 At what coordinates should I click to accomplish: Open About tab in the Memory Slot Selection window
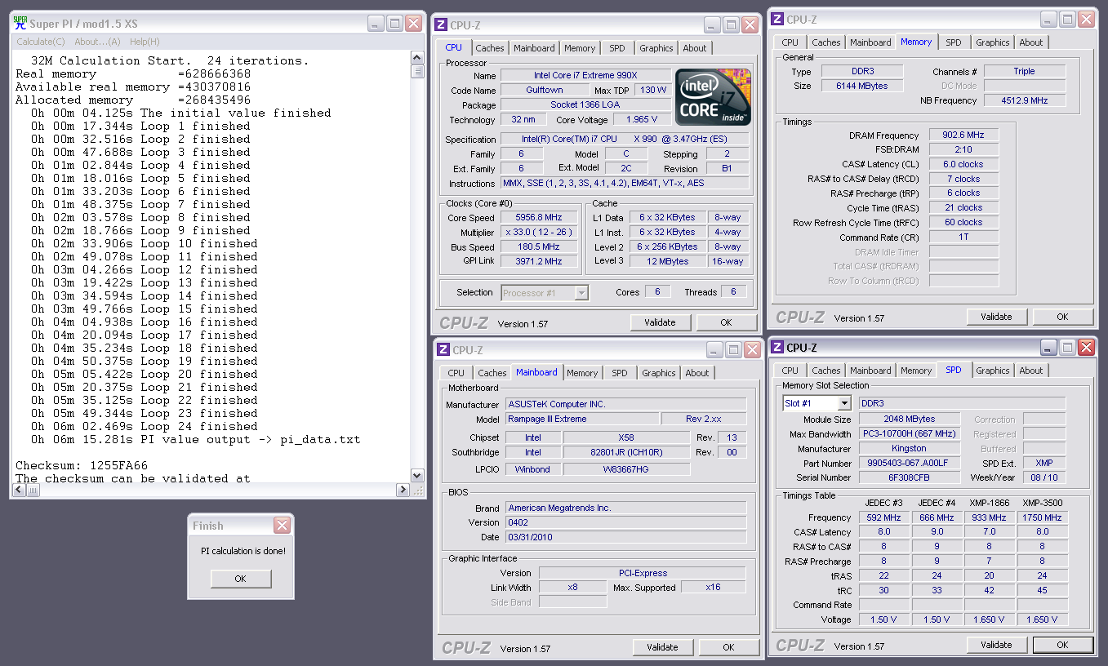coord(1031,371)
